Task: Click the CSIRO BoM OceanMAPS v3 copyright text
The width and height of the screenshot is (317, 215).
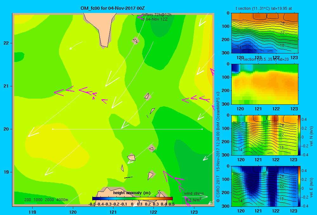Action: coord(218,147)
